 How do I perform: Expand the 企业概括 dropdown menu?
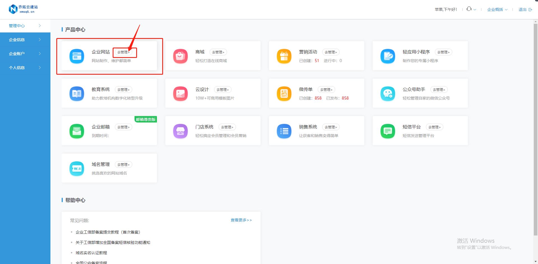(x=497, y=9)
